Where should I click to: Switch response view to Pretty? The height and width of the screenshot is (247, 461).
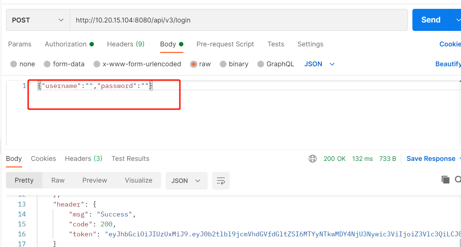(24, 180)
